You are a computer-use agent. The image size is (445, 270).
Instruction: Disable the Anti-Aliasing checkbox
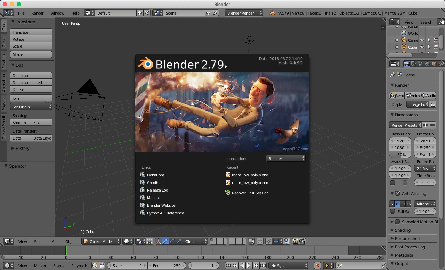click(397, 193)
